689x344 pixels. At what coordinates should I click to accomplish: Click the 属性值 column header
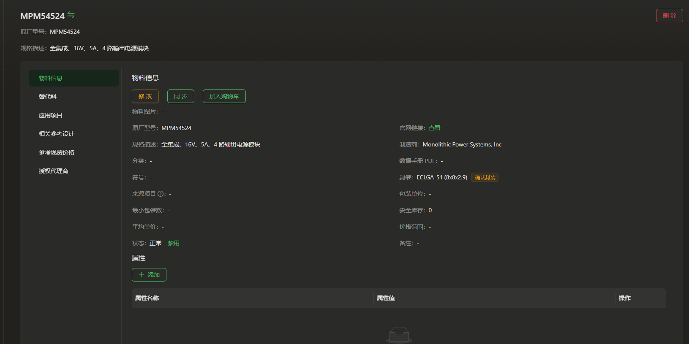coord(386,298)
